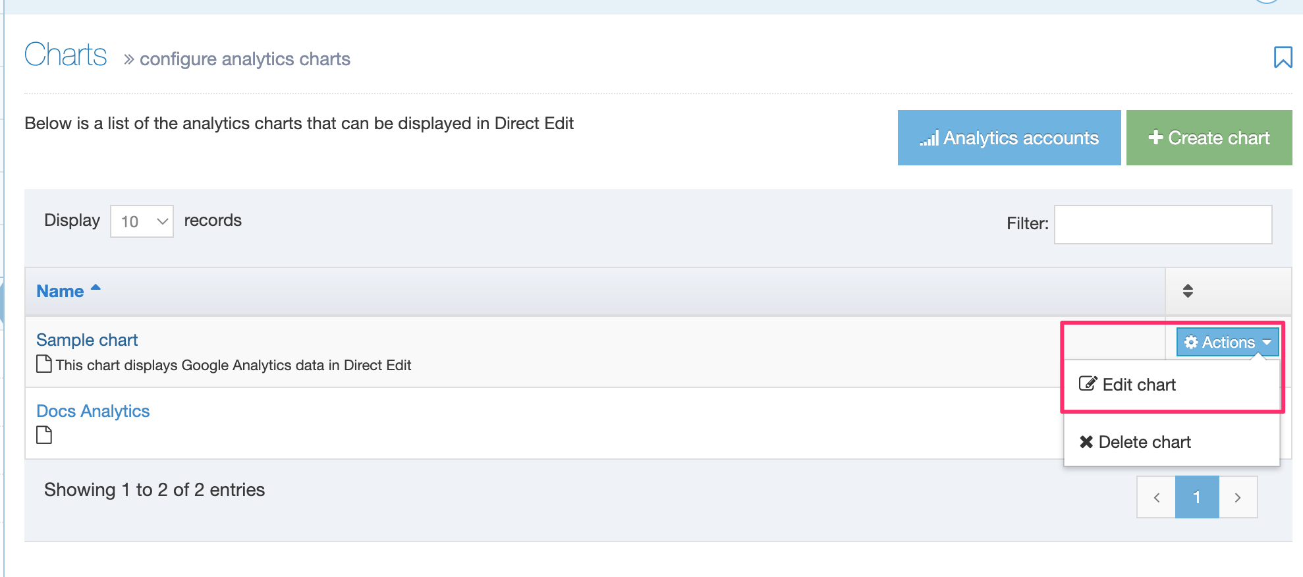
Task: Click the pencil icon beside Edit chart
Action: click(1088, 384)
